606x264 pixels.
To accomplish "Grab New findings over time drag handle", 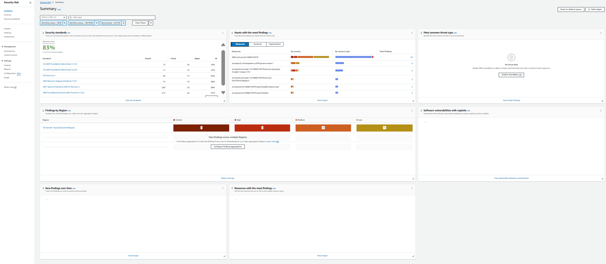I will 43,188.
